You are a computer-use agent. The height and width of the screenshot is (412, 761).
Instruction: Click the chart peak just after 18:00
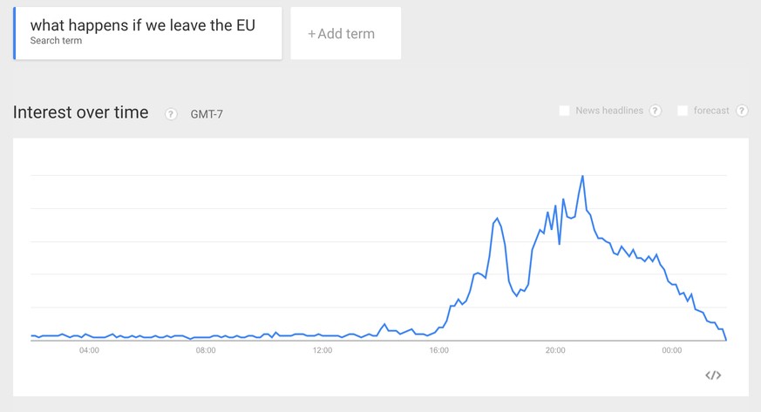[497, 218]
